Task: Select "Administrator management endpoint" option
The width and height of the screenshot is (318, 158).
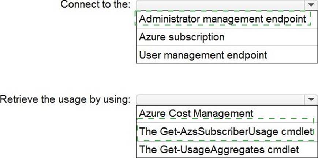Action: [222, 18]
